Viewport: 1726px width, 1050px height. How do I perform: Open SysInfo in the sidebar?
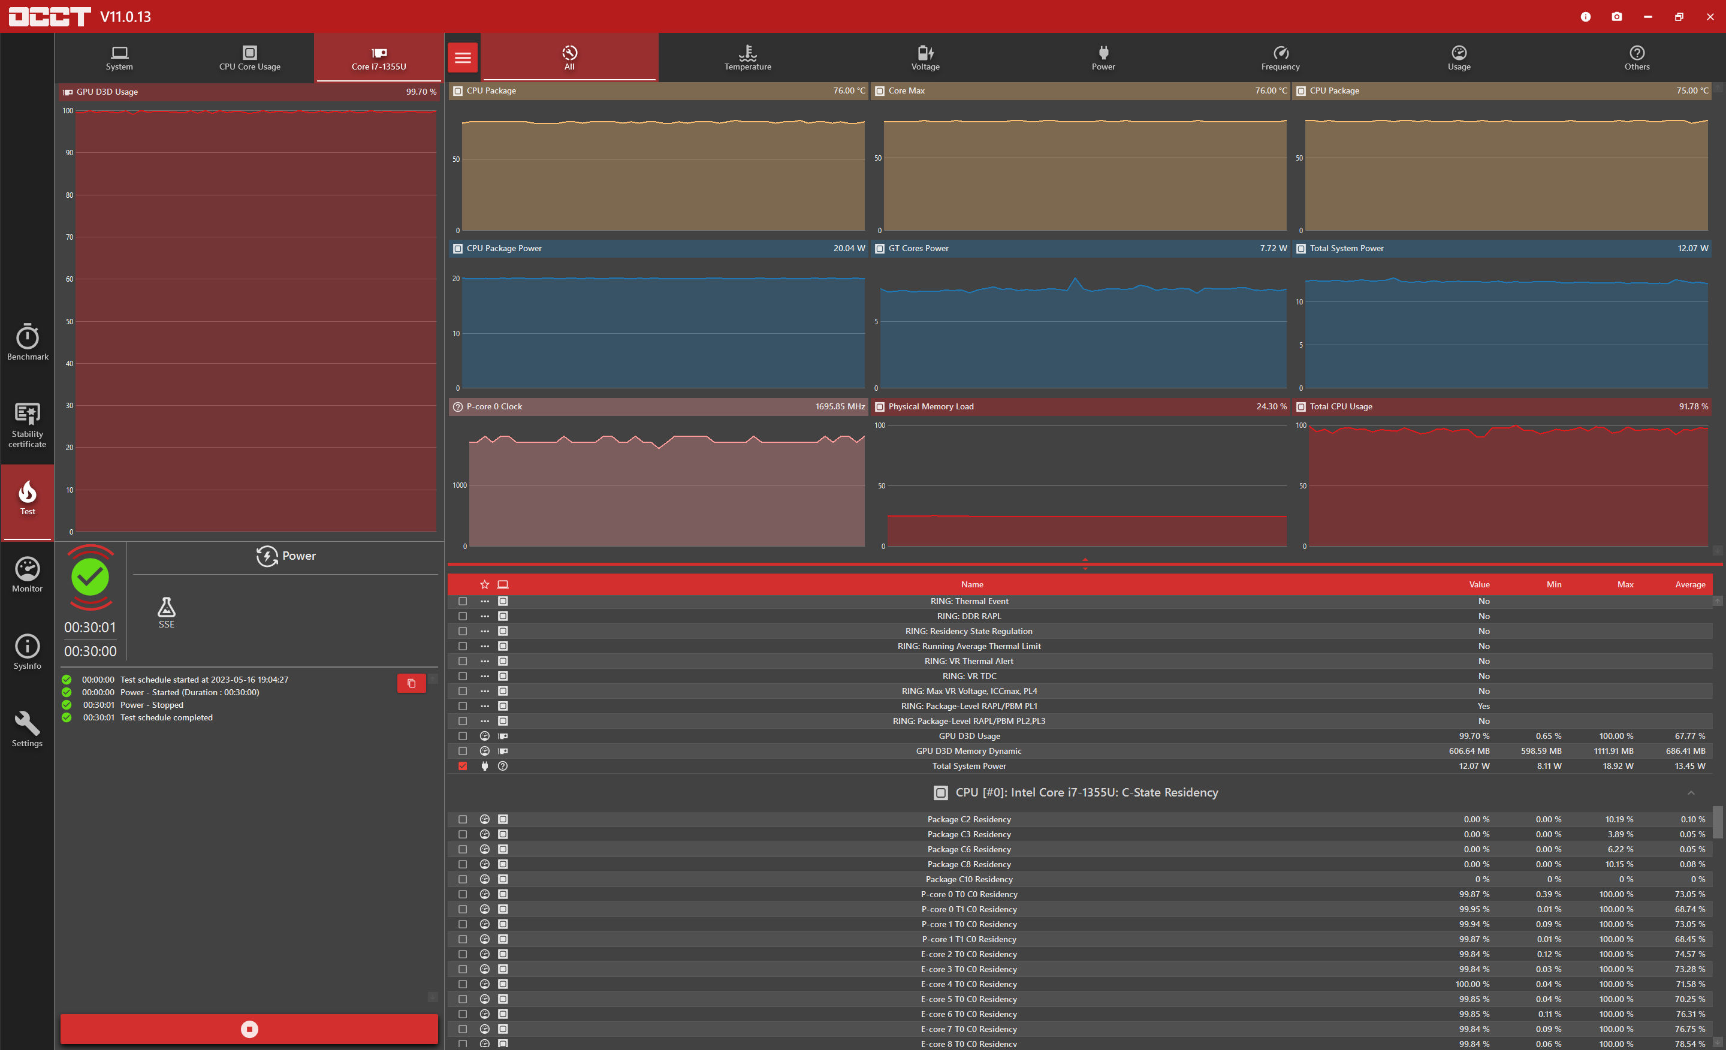(x=28, y=652)
